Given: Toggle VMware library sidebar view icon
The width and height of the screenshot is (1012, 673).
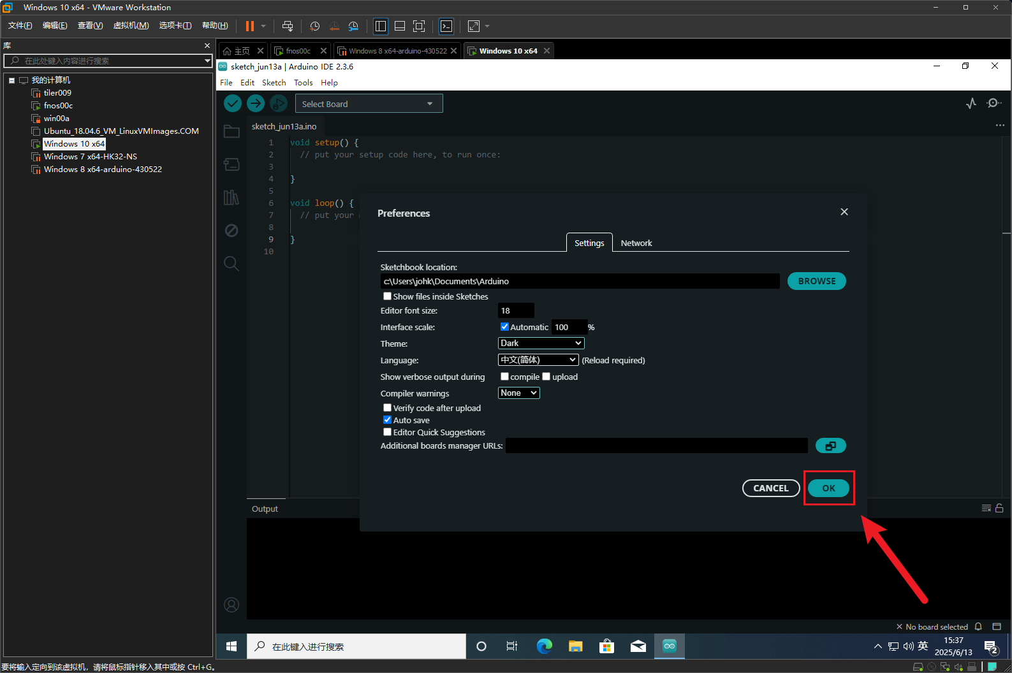Looking at the screenshot, I should [x=381, y=26].
